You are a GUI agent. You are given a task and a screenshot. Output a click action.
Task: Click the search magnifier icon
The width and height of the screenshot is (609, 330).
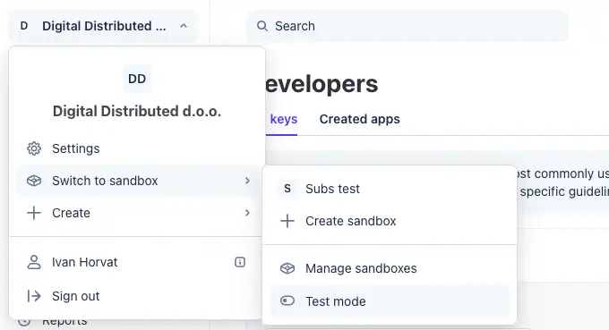(x=262, y=26)
